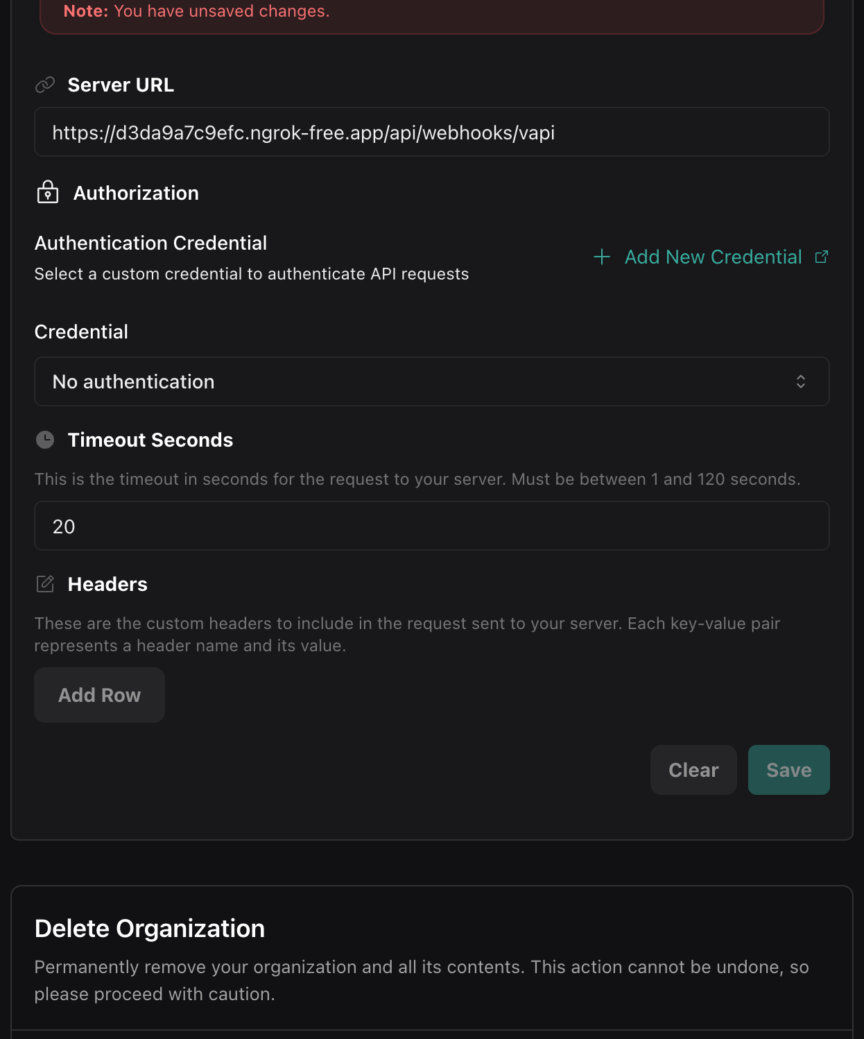Viewport: 864px width, 1039px height.
Task: Click the Delete Organization heading section
Action: pos(150,928)
